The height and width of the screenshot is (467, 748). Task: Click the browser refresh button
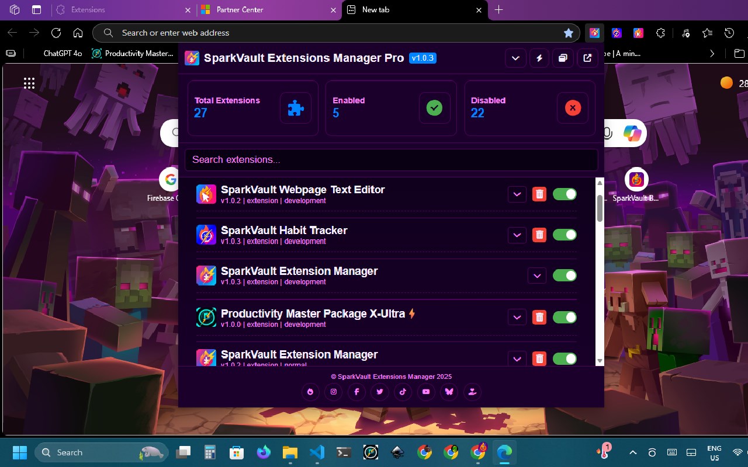pos(56,33)
